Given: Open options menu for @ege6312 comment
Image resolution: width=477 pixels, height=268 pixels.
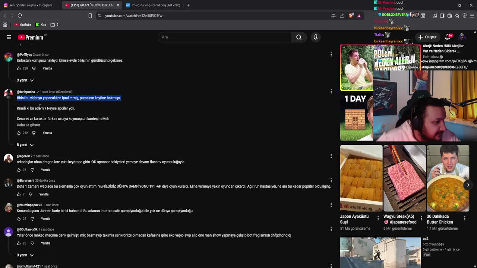Looking at the screenshot, I should coord(331,156).
